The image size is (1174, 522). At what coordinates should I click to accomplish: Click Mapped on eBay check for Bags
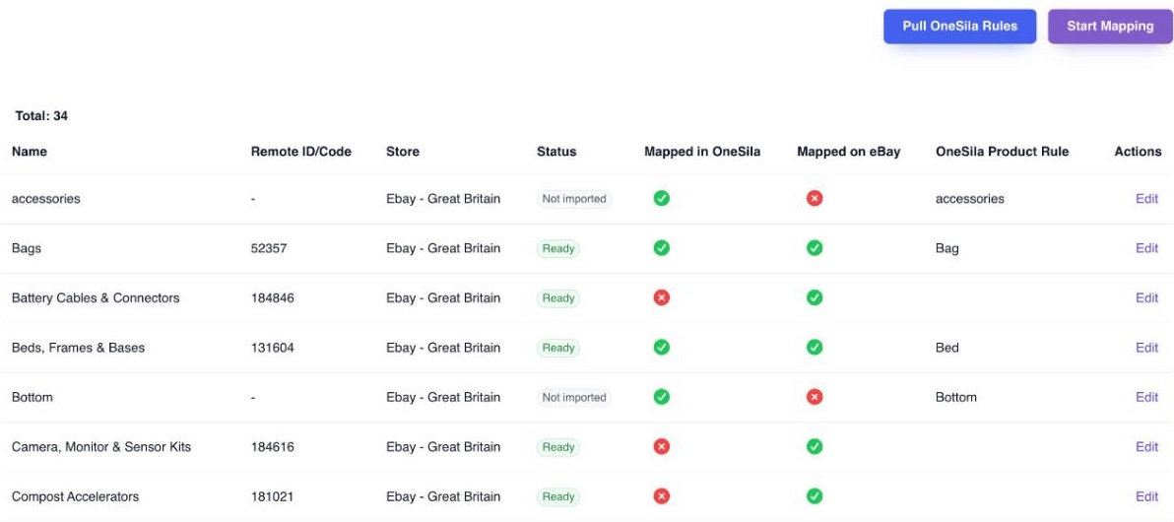(815, 248)
